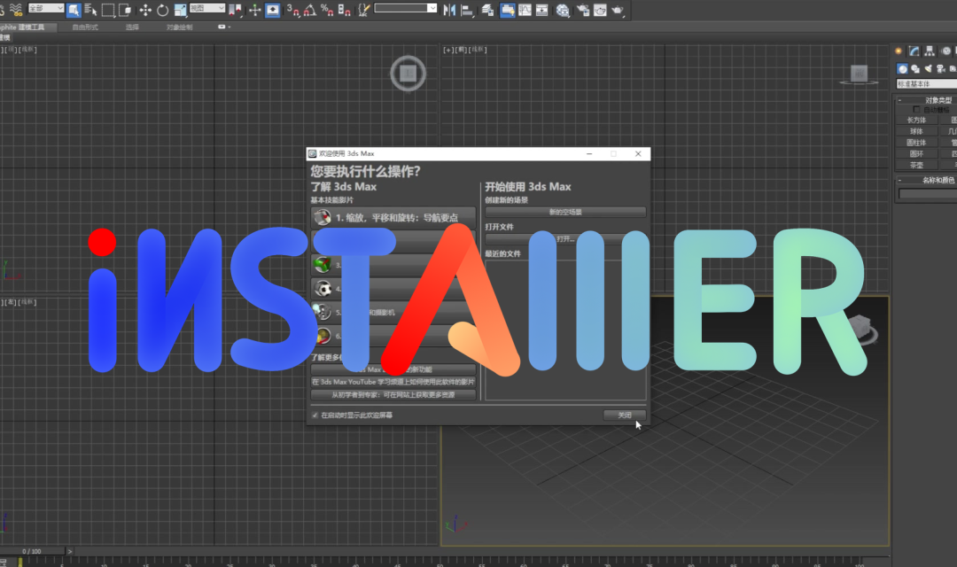Toggle Spinner Snap
The height and width of the screenshot is (567, 957).
pos(344,10)
